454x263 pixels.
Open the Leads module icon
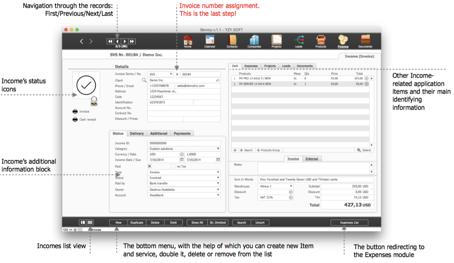click(x=299, y=40)
